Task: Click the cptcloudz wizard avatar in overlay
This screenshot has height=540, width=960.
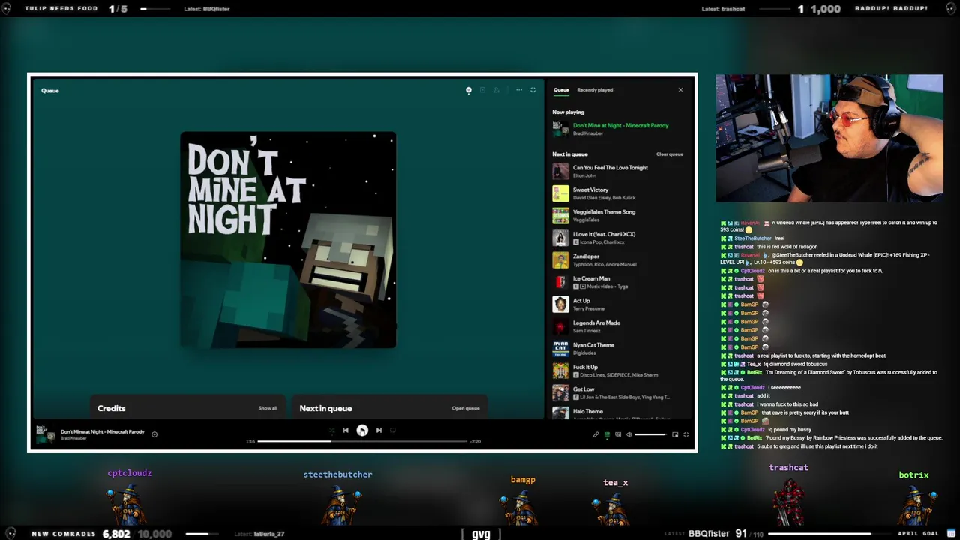Action: click(x=127, y=504)
